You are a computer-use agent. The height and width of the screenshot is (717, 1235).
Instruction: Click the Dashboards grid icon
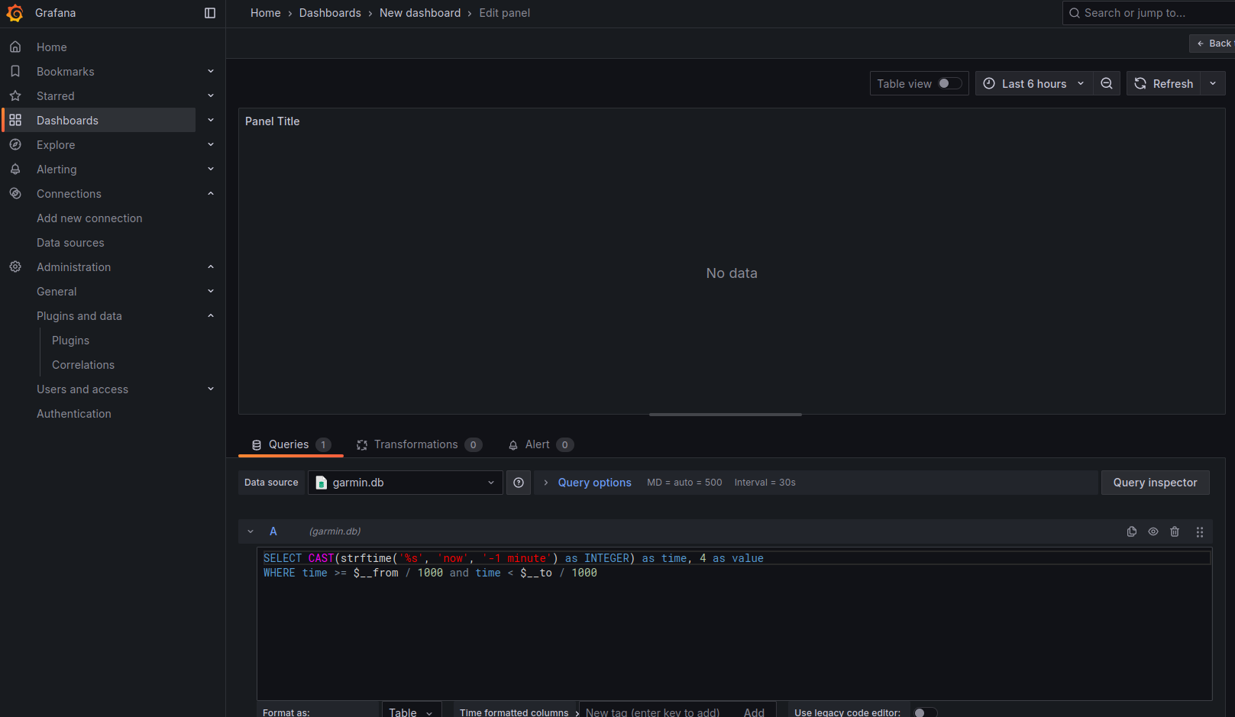pos(15,121)
